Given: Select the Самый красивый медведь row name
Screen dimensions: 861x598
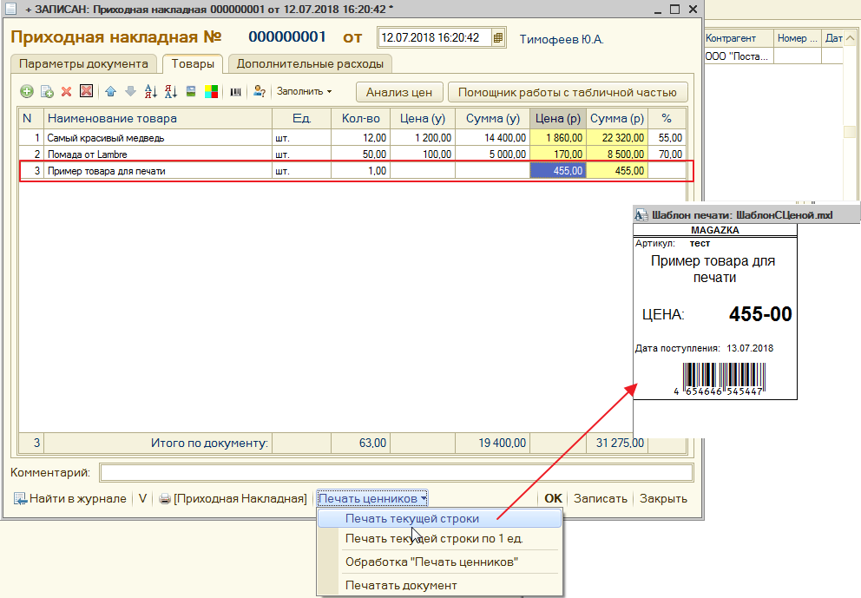Looking at the screenshot, I should (x=106, y=138).
